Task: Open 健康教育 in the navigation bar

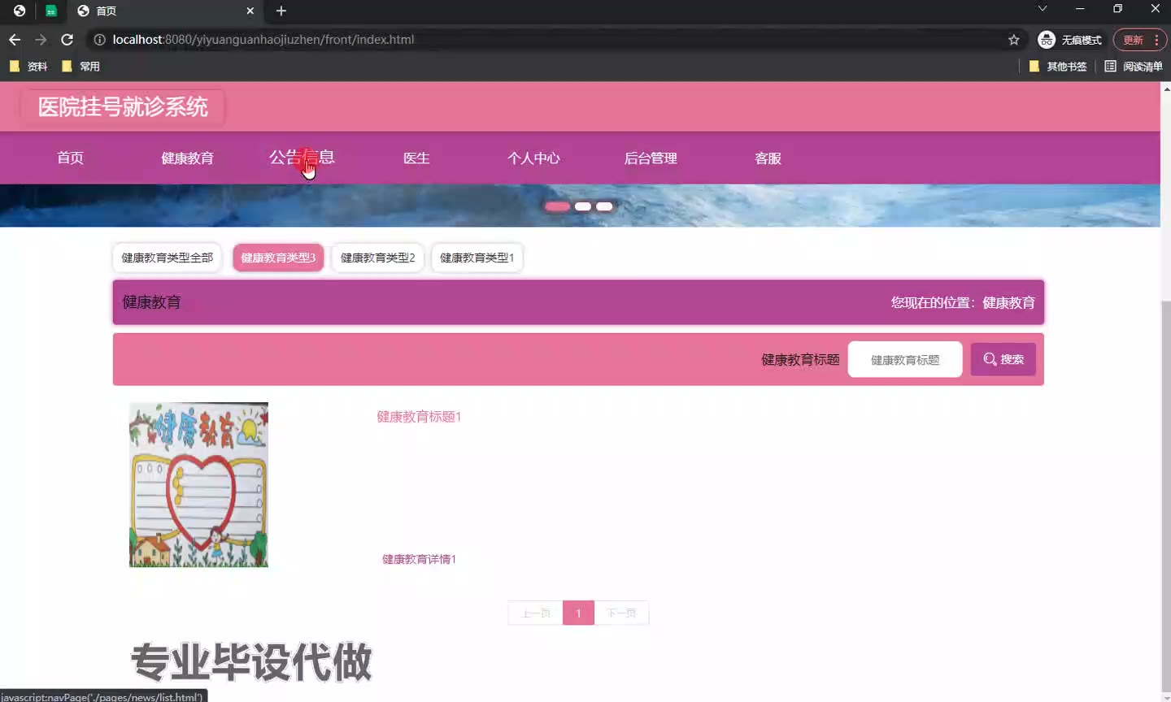Action: pos(187,158)
